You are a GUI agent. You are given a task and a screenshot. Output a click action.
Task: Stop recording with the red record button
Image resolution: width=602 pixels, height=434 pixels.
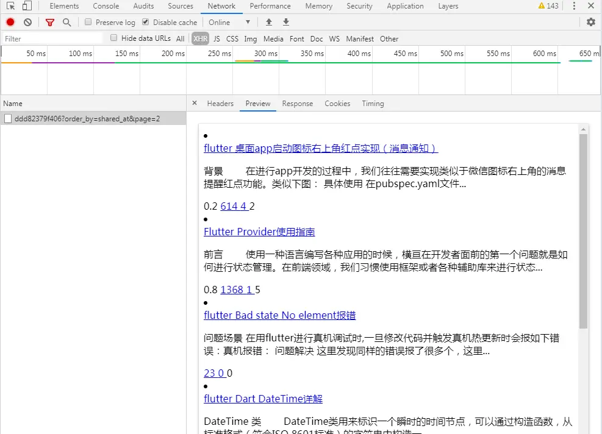[10, 23]
